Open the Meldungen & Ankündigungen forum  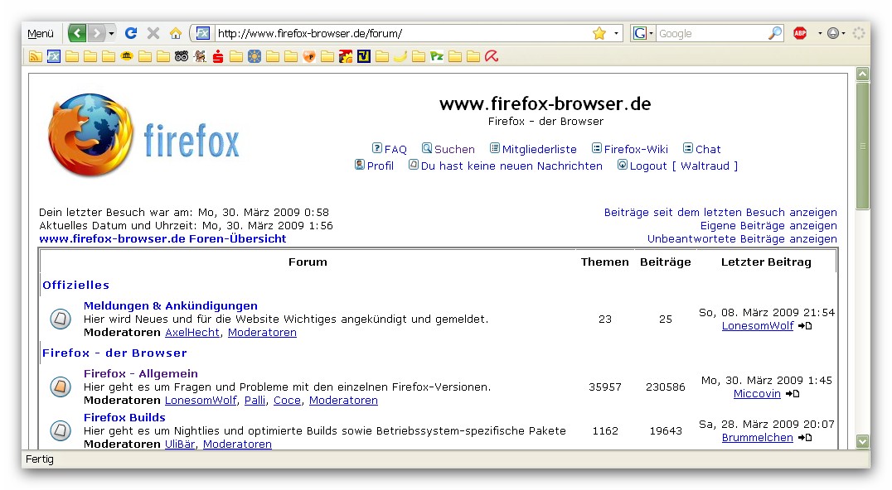170,305
